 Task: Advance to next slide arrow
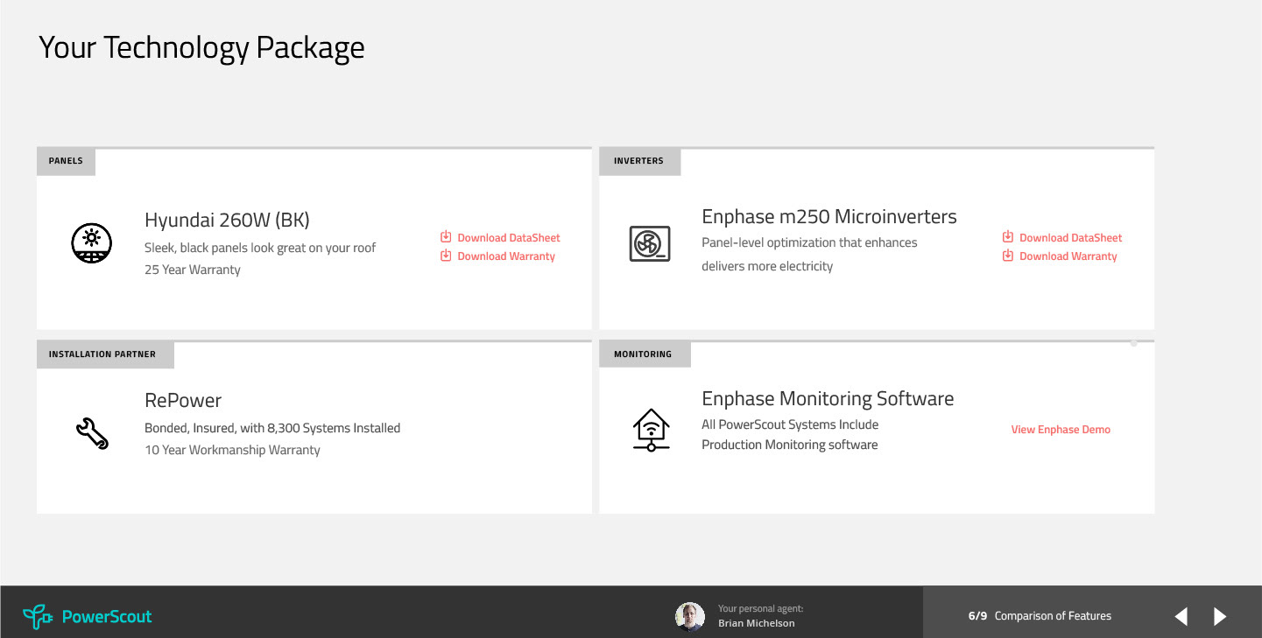[x=1220, y=616]
